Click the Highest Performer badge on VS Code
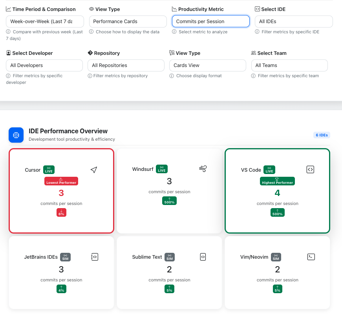This screenshot has height=321, width=342. 277,181
